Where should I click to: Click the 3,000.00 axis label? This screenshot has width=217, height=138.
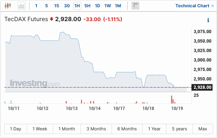click(x=202, y=60)
